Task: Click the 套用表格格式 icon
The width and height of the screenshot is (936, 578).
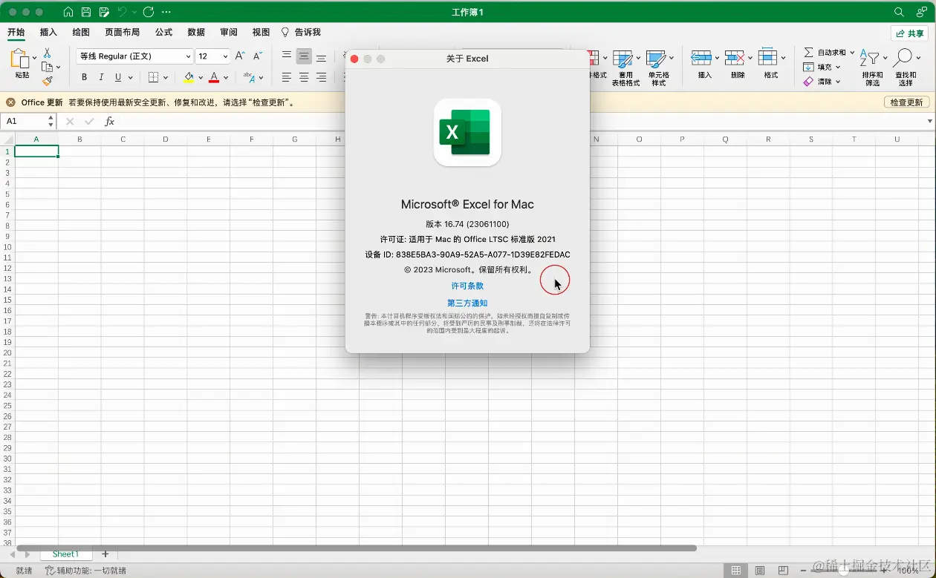Action: 623,59
